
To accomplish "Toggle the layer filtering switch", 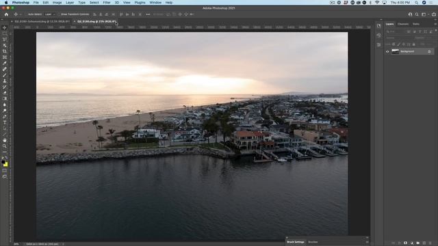I will click(x=435, y=31).
